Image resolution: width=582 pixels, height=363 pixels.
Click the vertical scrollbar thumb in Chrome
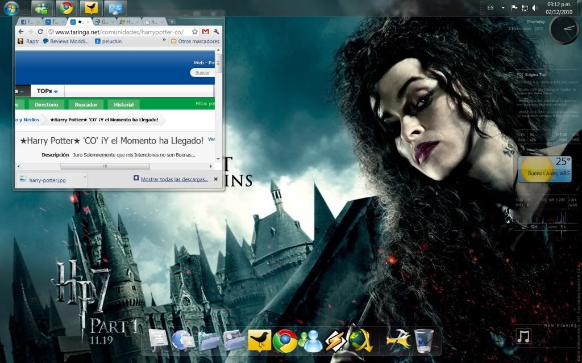click(x=218, y=64)
